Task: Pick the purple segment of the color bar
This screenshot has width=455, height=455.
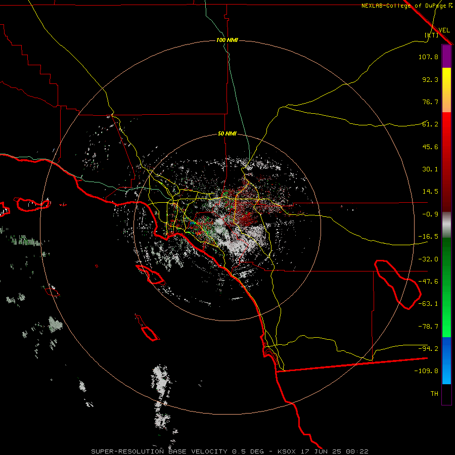Action: (x=446, y=57)
